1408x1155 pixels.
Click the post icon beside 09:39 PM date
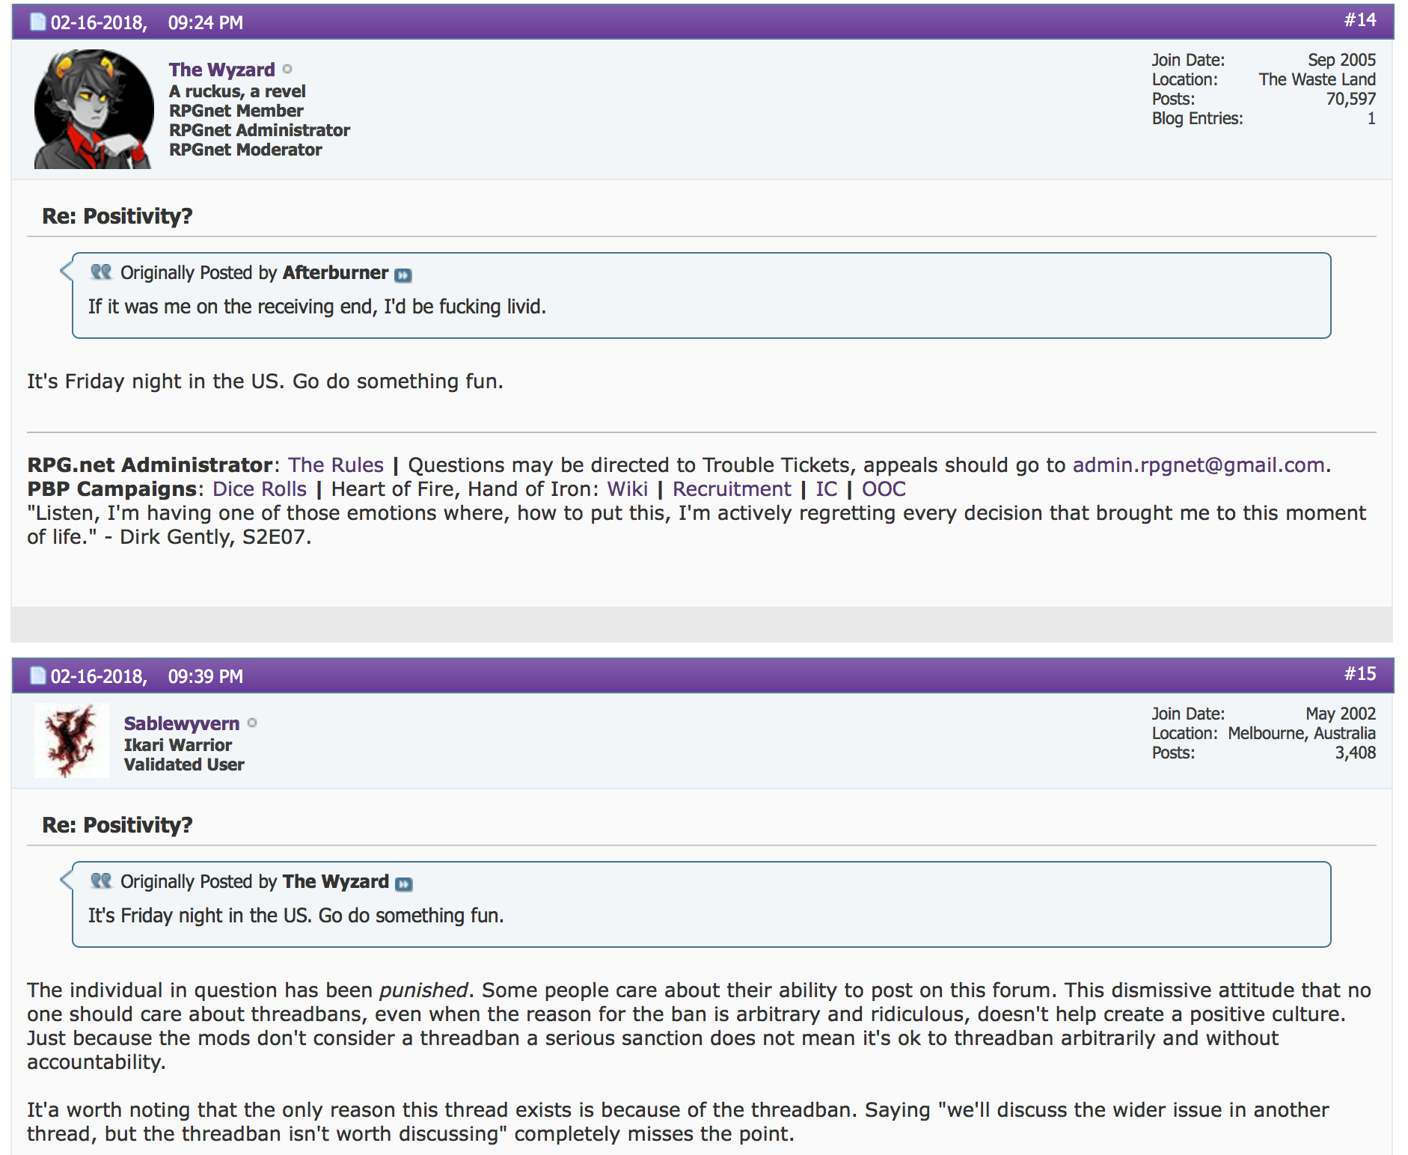click(x=37, y=676)
